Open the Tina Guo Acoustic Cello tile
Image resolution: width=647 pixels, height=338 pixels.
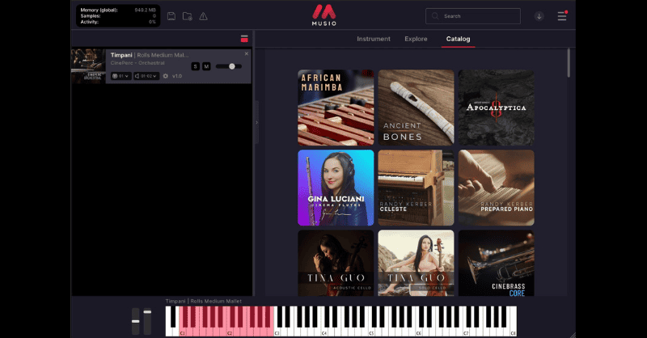click(336, 263)
